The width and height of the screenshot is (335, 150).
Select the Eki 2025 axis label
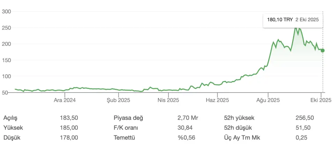(x=320, y=100)
